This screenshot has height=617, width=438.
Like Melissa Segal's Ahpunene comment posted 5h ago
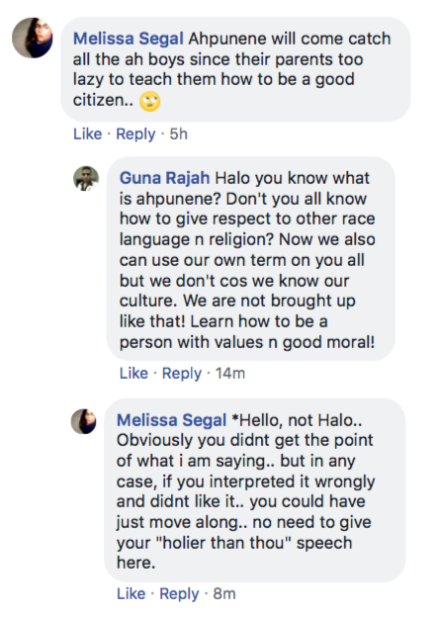(87, 134)
